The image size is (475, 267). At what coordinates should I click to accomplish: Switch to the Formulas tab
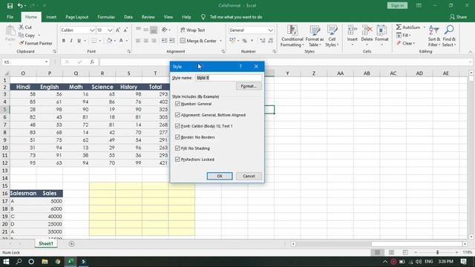106,17
